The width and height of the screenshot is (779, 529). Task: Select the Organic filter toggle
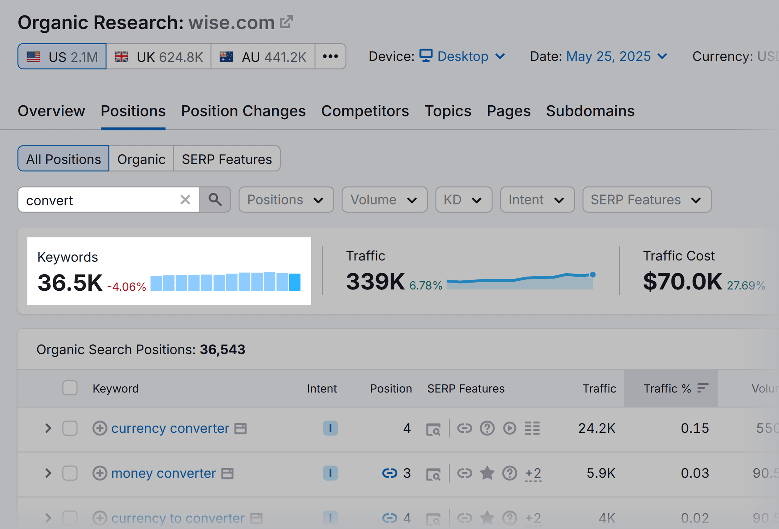141,159
